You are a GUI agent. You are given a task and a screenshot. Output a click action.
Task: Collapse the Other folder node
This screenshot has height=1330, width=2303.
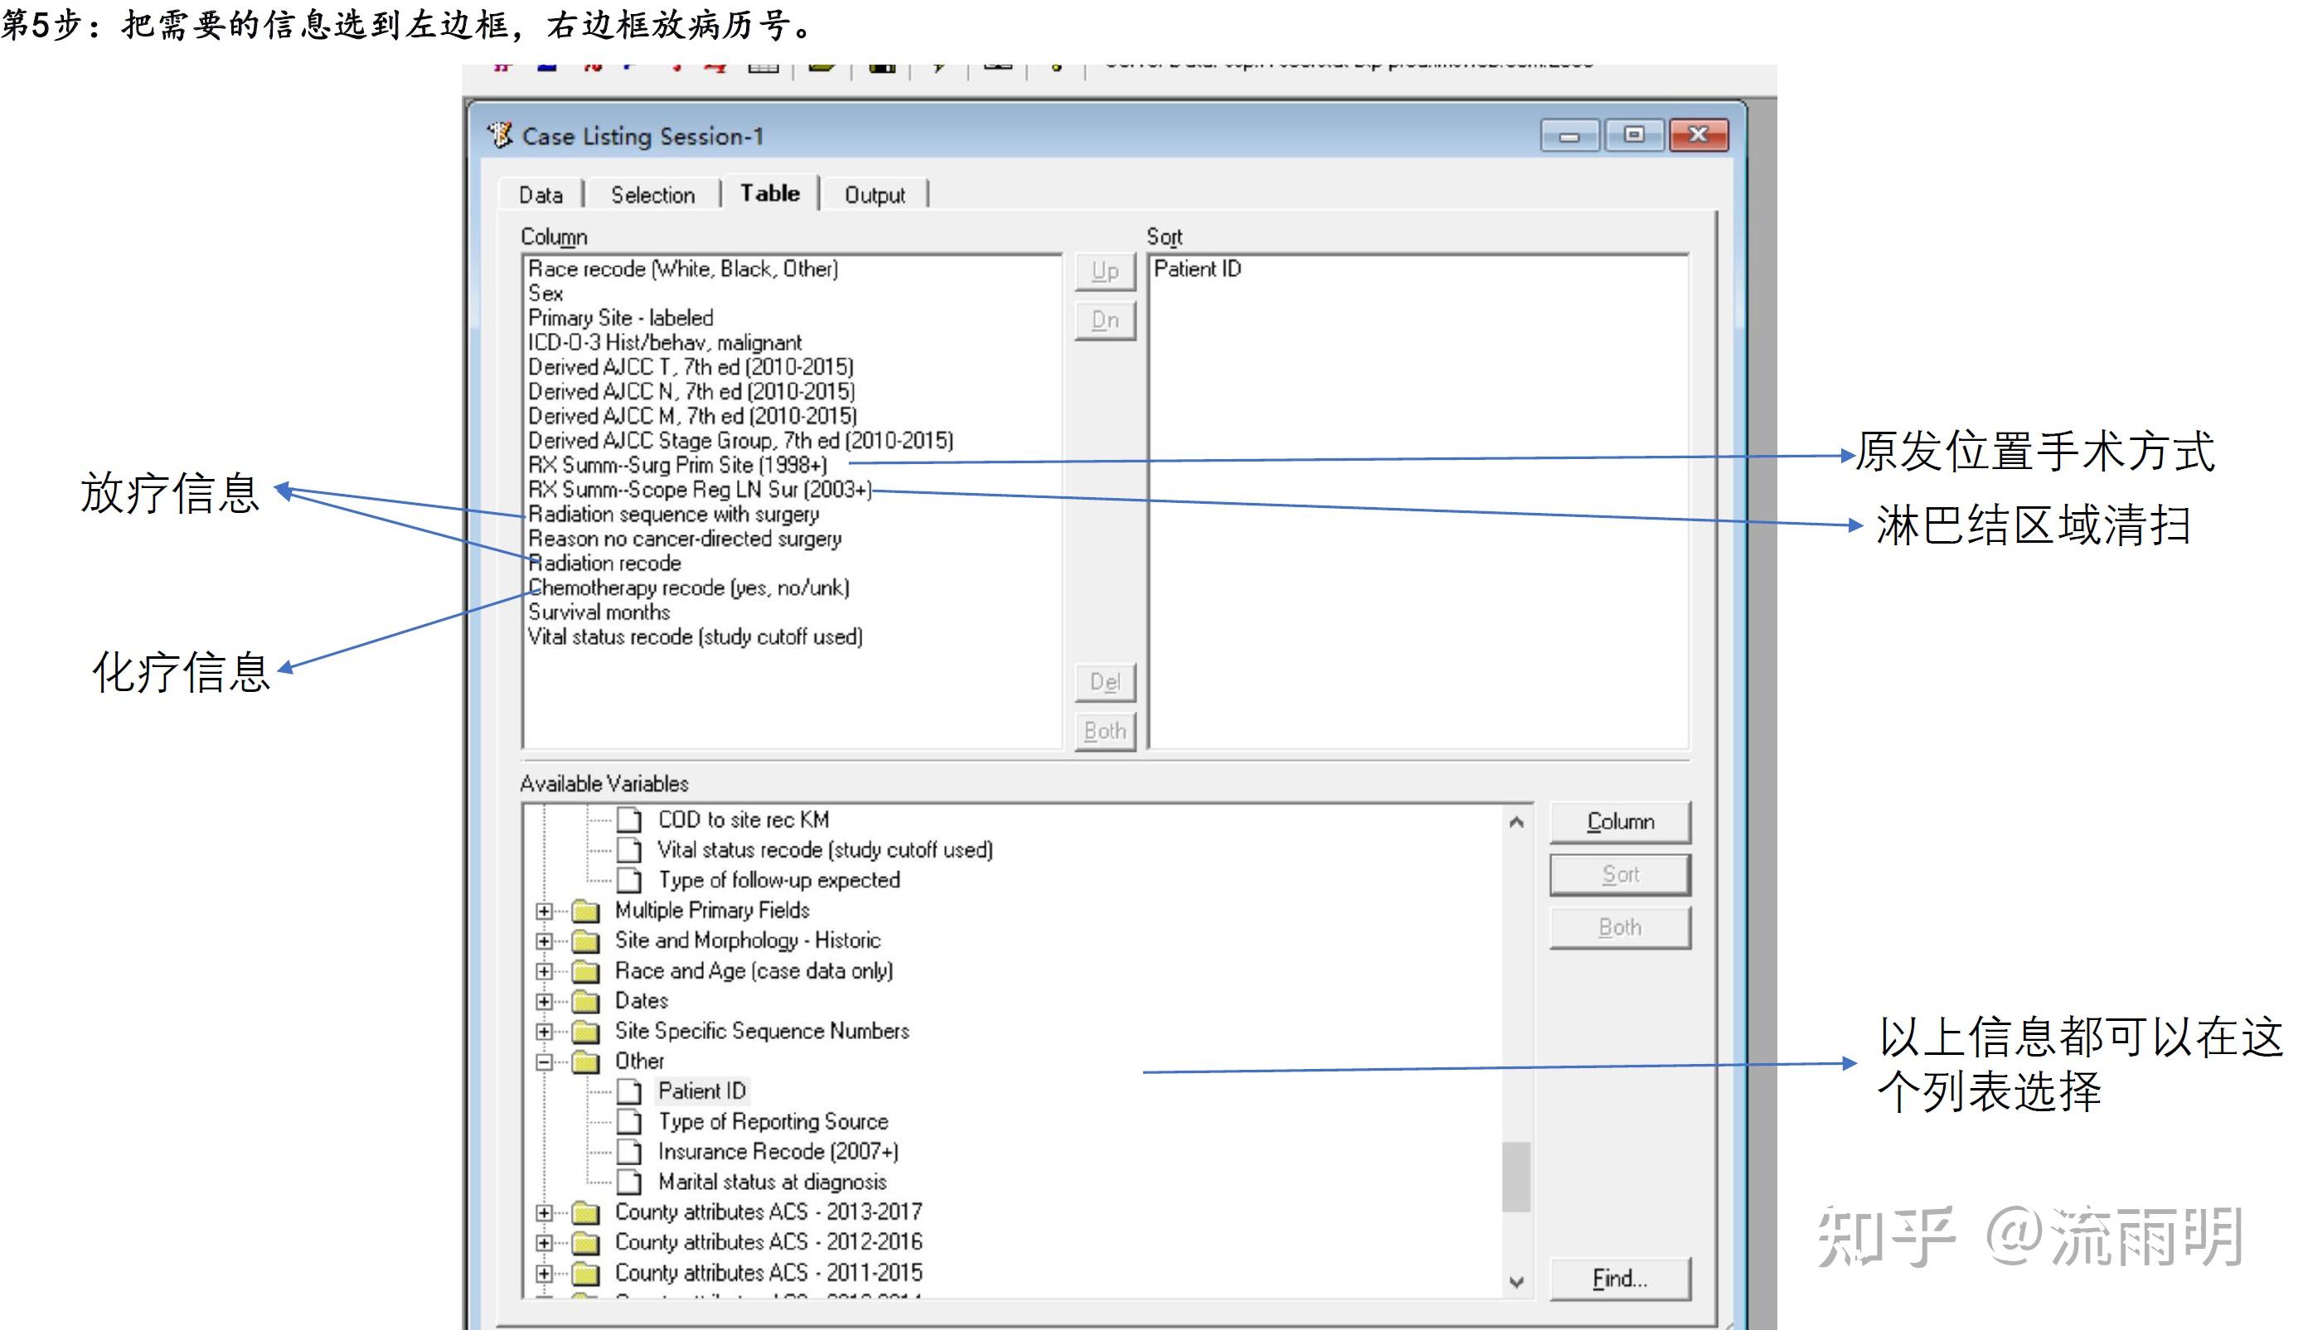pos(544,1062)
